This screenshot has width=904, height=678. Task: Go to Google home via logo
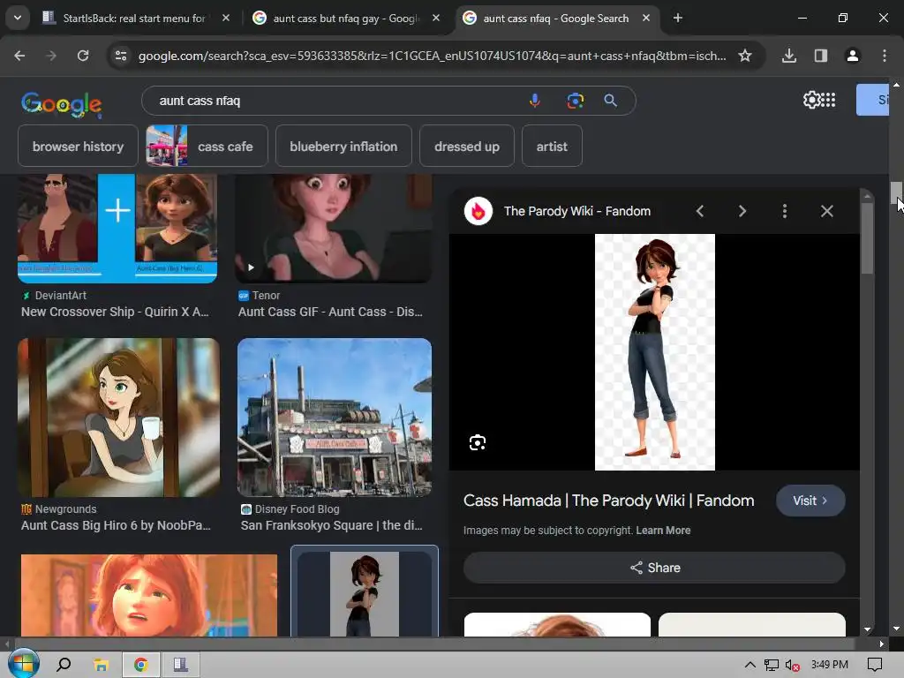[62, 104]
